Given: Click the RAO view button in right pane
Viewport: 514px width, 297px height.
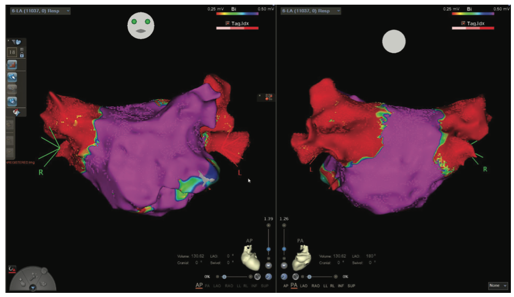Looking at the screenshot, I should (316, 286).
